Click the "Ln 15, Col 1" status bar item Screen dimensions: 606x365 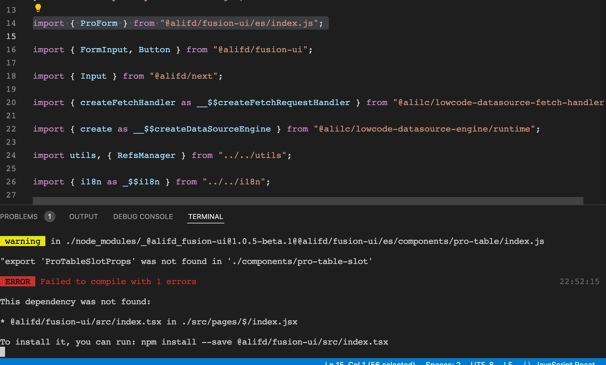(x=370, y=363)
